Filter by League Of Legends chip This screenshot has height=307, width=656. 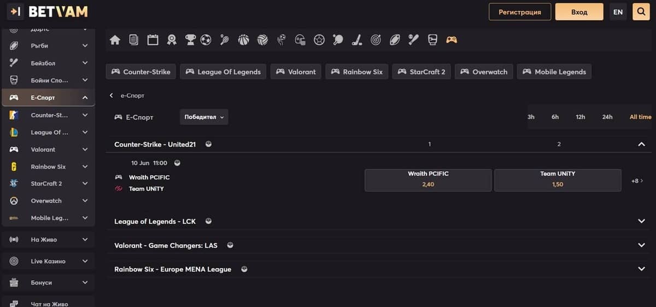click(223, 72)
